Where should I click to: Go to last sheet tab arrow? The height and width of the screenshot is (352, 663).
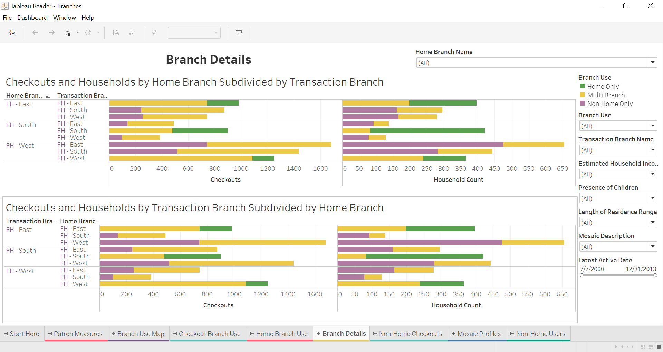(x=633, y=346)
